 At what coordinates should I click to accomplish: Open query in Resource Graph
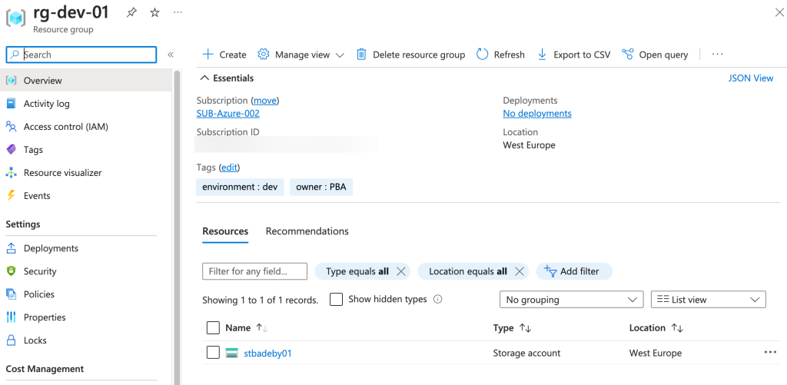point(655,55)
